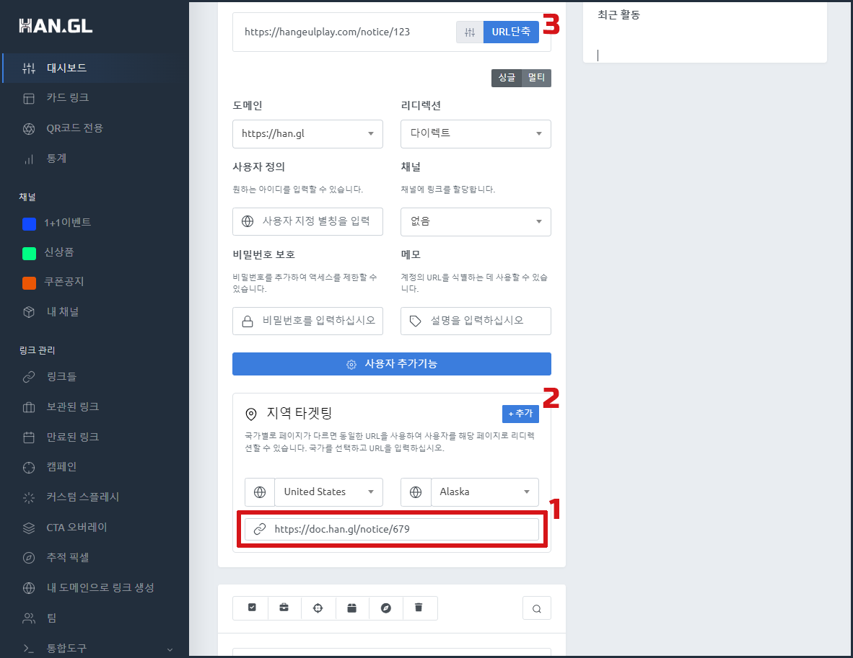Viewport: 853px width, 658px height.
Task: Click globe icon beside United States
Action: [260, 492]
